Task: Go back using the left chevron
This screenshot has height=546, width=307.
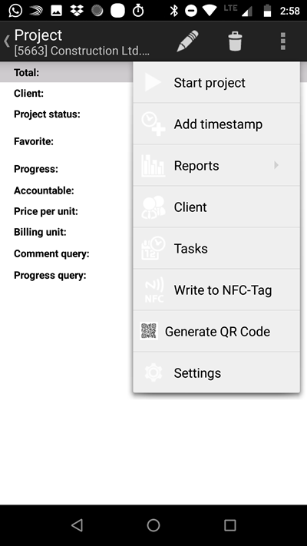Action: [7, 41]
